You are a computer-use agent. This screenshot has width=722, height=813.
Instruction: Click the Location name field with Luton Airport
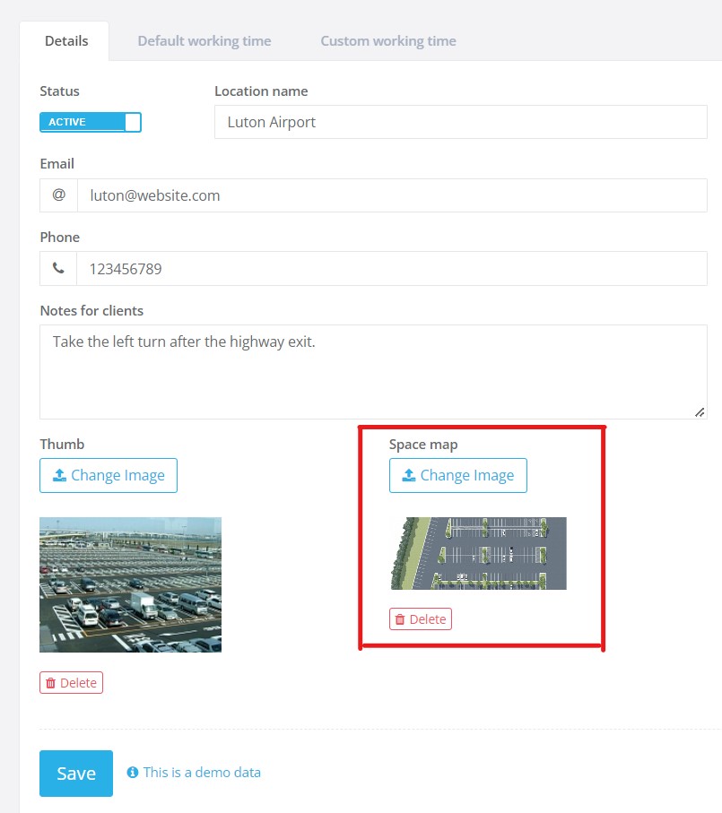click(461, 122)
